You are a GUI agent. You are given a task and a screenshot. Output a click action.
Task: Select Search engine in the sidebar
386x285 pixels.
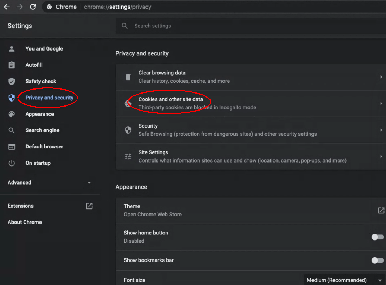pos(42,130)
